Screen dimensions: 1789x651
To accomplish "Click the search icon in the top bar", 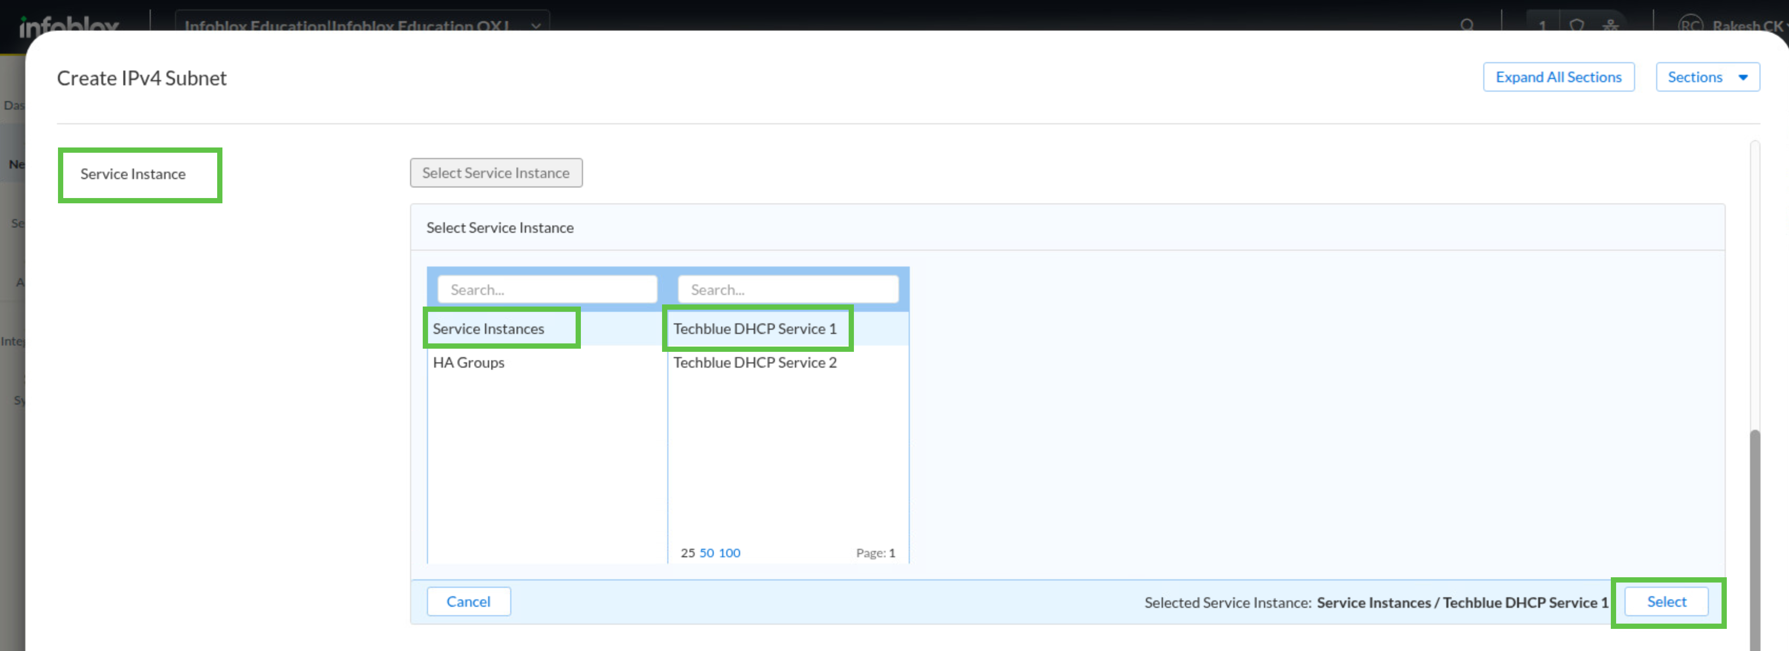I will [x=1467, y=25].
